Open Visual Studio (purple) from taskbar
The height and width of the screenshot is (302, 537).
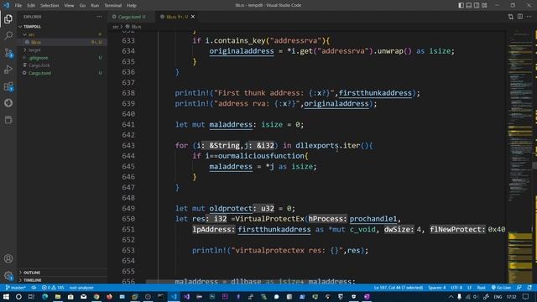(186, 296)
